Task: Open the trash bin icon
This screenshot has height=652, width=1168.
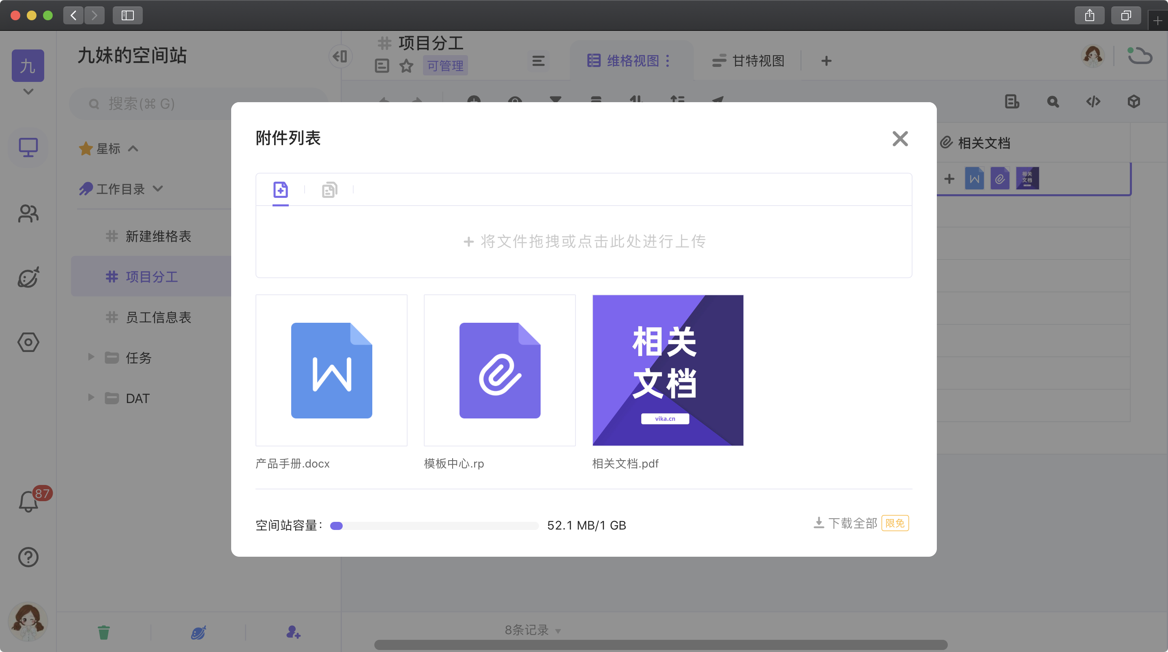Action: (x=103, y=632)
